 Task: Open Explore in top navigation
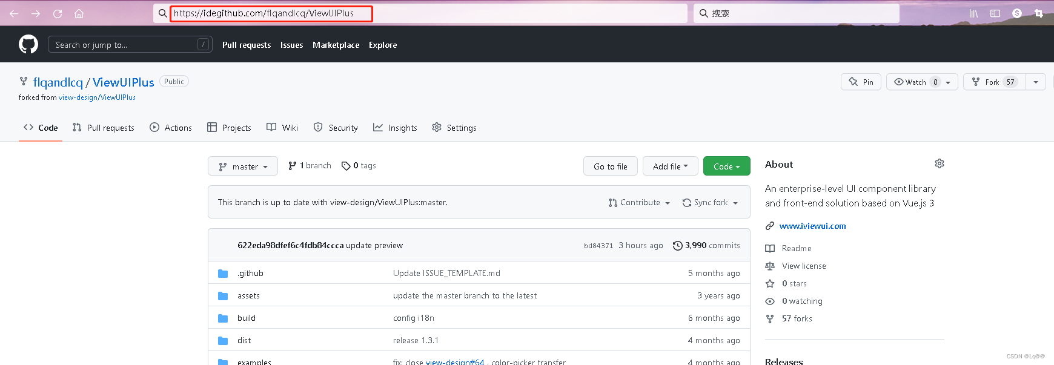coord(383,45)
